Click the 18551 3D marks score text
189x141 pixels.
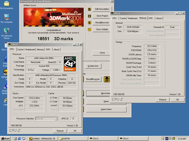(x=55, y=39)
